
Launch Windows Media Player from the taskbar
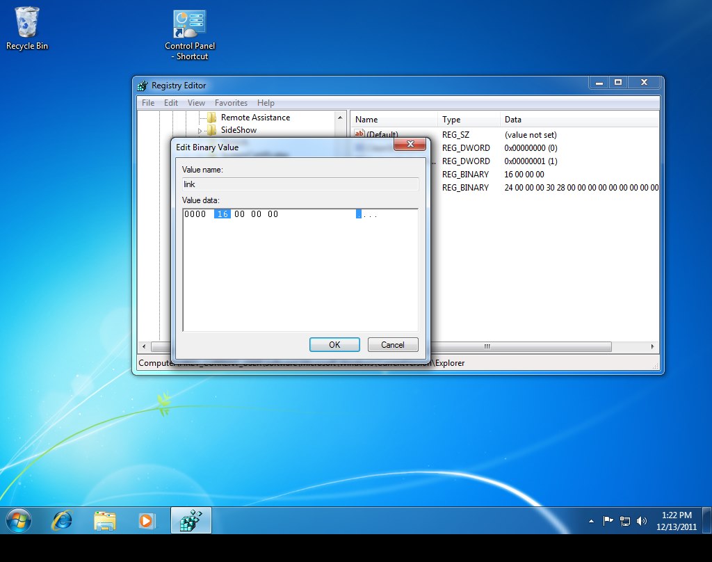tap(147, 521)
